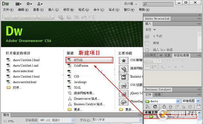Viewport: 203px width, 124px height.
Task: Click the bc Business Catalyst feature icon
Action: coord(123,77)
